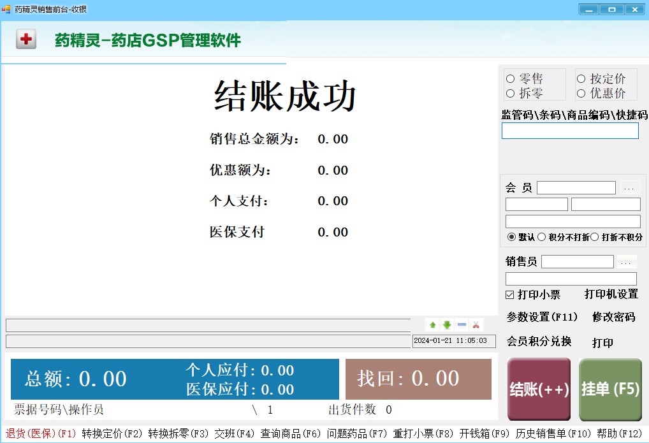Select the 拆零 radio option
The width and height of the screenshot is (649, 443).
(x=525, y=93)
